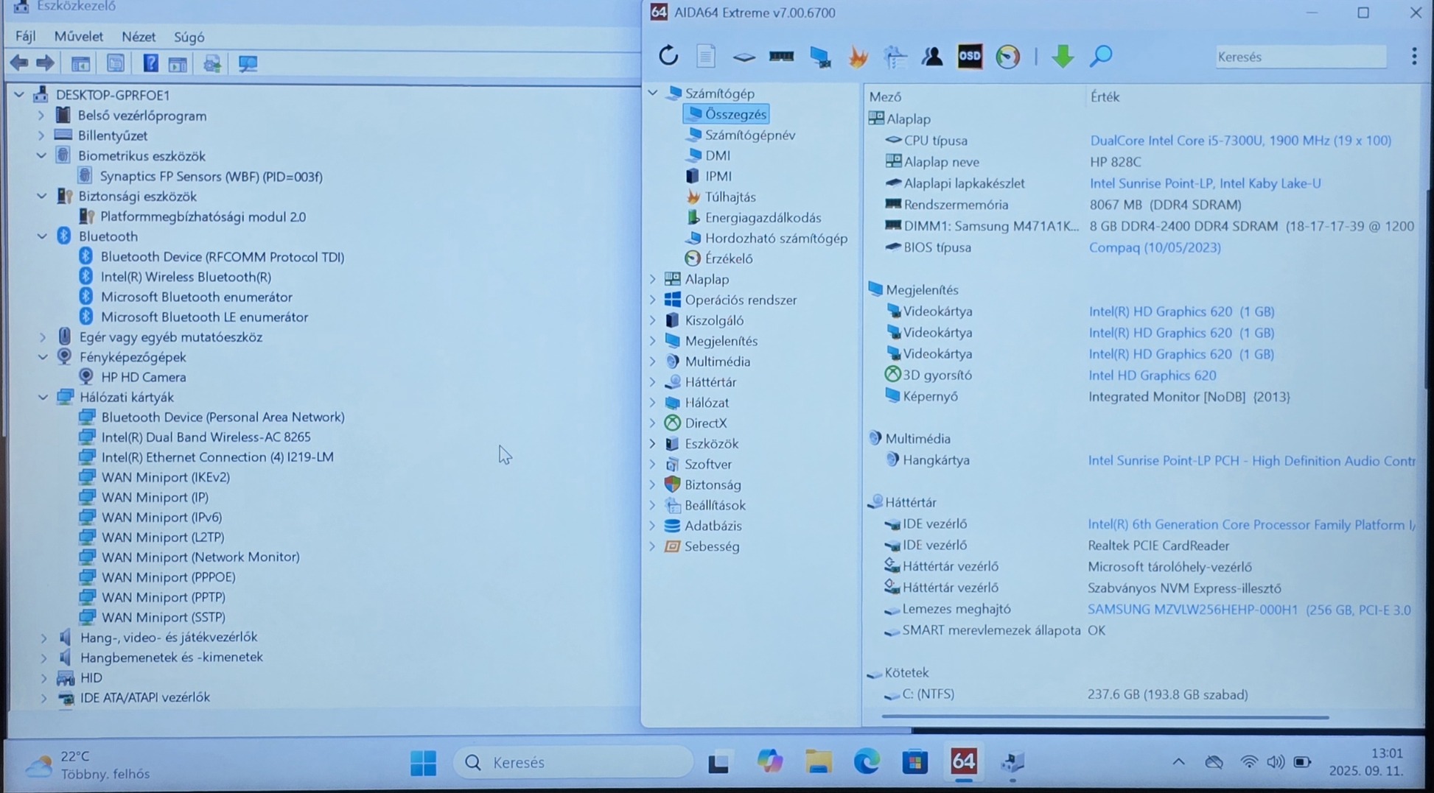Launch the AIDA64 flame stability test icon
Viewport: 1434px width, 793px height.
(x=858, y=57)
